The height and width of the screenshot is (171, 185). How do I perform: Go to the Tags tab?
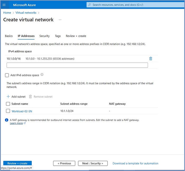pyautogui.click(x=58, y=36)
